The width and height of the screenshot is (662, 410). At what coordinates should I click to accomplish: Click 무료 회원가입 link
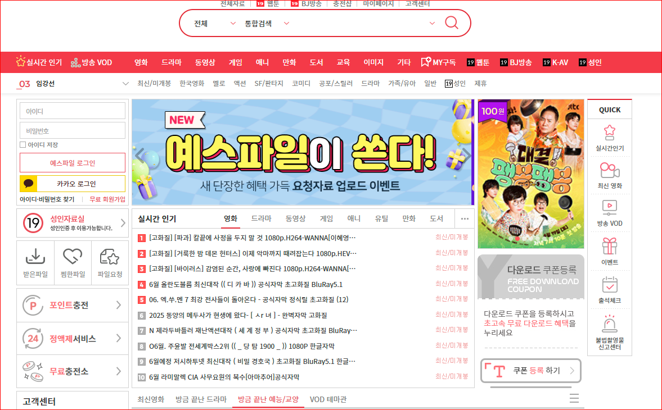point(107,199)
